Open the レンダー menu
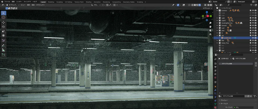Image resolution: width=258 pixels, height=109 pixels. point(19,2)
